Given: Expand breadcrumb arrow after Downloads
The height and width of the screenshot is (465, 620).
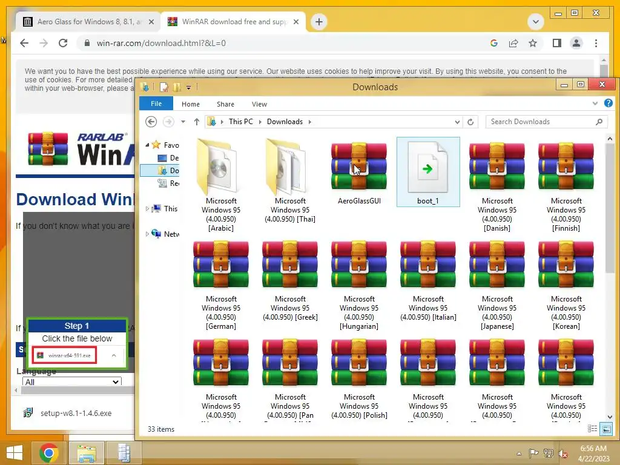Looking at the screenshot, I should (x=309, y=122).
